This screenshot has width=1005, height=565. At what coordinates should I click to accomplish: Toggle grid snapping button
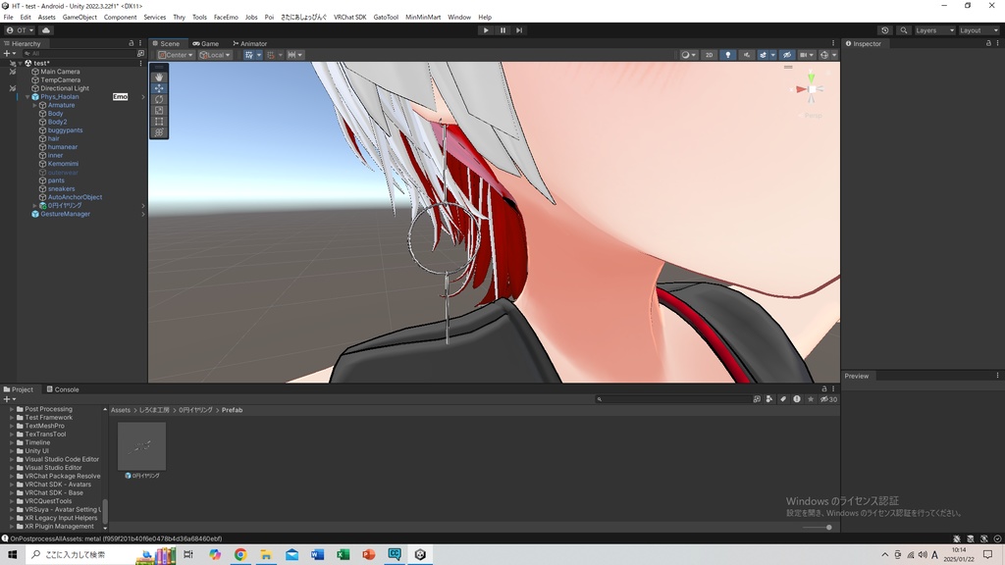pyautogui.click(x=271, y=55)
